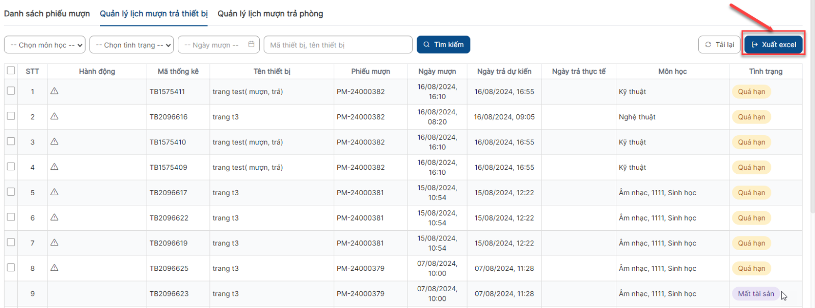Click PM-24000381 in row TB2096617
Viewport: 815px width, 308px height.
pyautogui.click(x=360, y=193)
